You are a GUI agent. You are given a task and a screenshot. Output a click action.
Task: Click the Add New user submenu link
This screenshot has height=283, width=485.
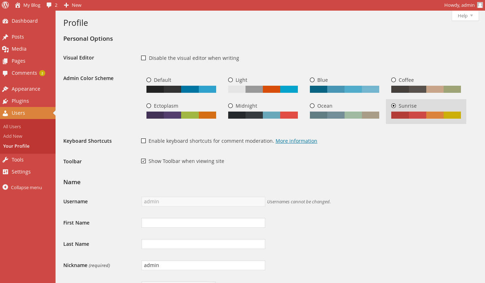(13, 136)
